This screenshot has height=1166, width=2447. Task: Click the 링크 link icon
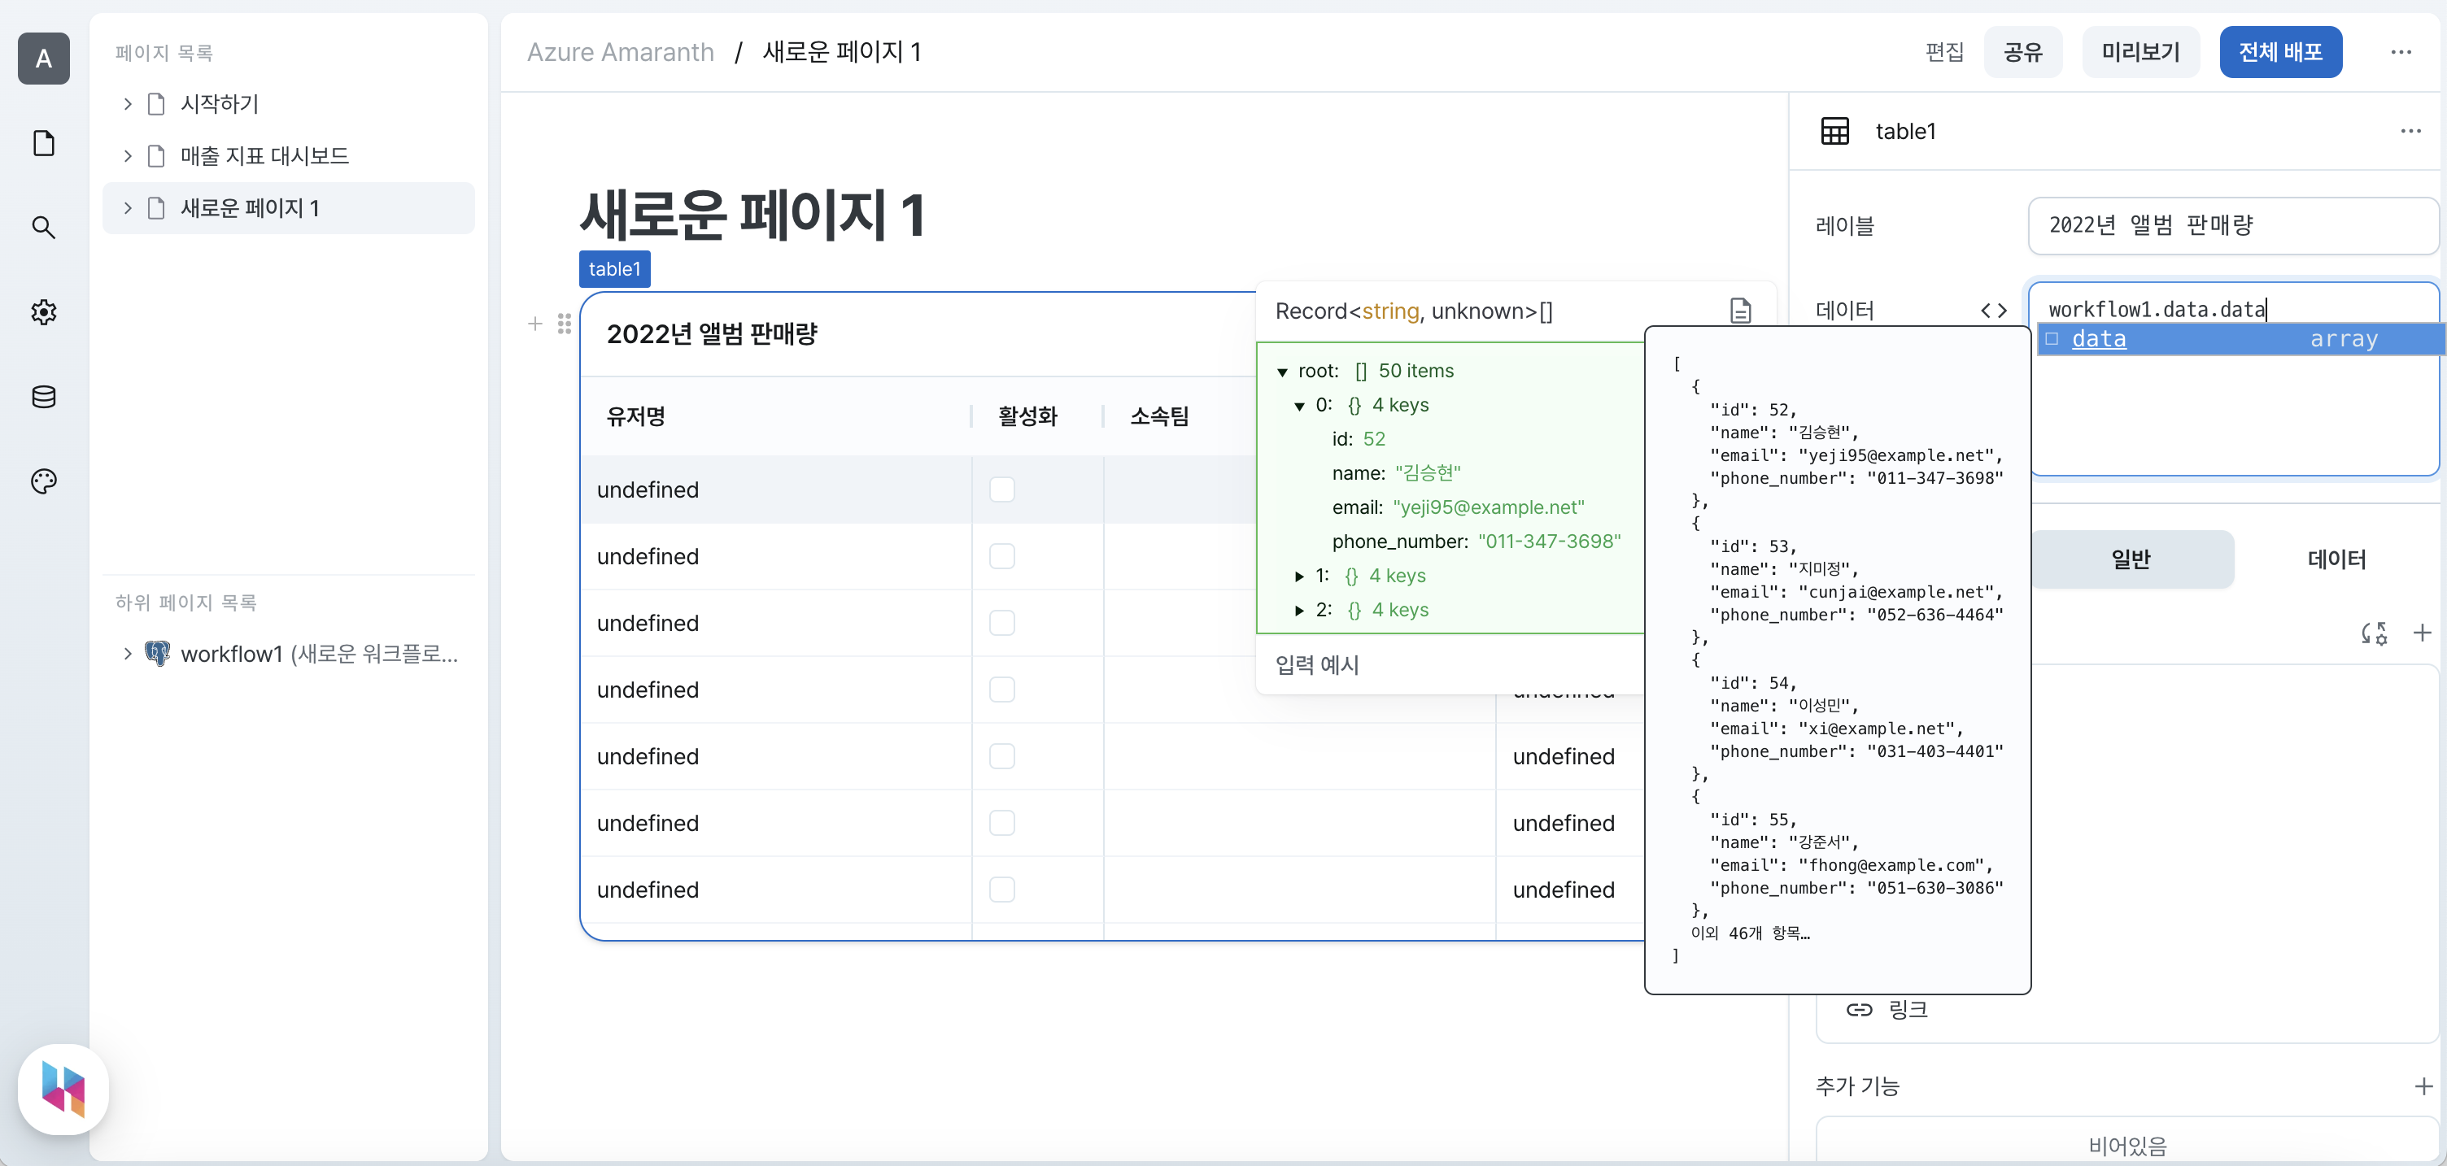[1859, 1009]
